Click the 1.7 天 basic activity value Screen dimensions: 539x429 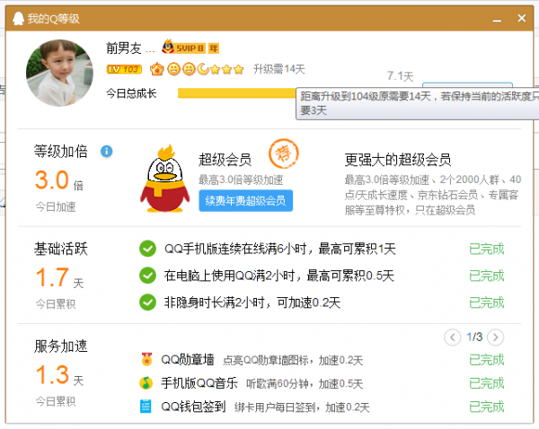click(x=59, y=278)
